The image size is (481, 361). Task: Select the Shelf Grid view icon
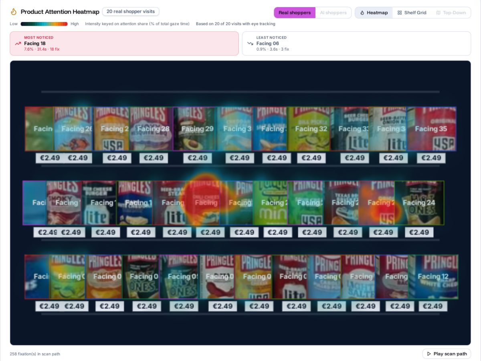point(400,13)
